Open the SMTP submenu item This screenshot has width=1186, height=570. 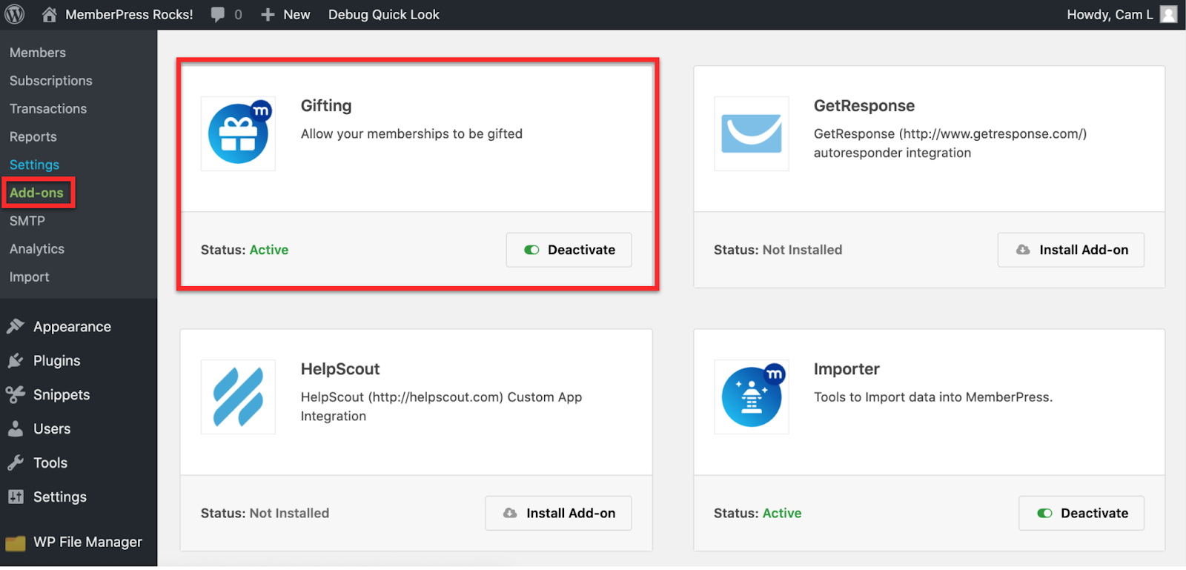[27, 221]
